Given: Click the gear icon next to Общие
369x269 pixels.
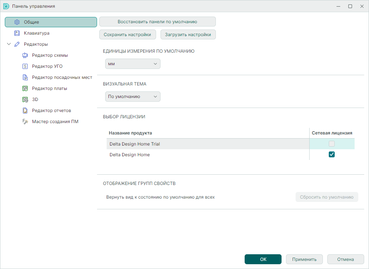Looking at the screenshot, I should [x=17, y=22].
